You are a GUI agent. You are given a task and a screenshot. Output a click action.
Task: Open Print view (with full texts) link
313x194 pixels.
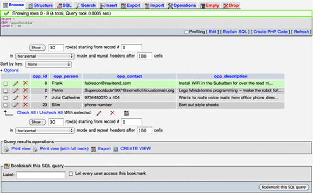[x=64, y=149]
